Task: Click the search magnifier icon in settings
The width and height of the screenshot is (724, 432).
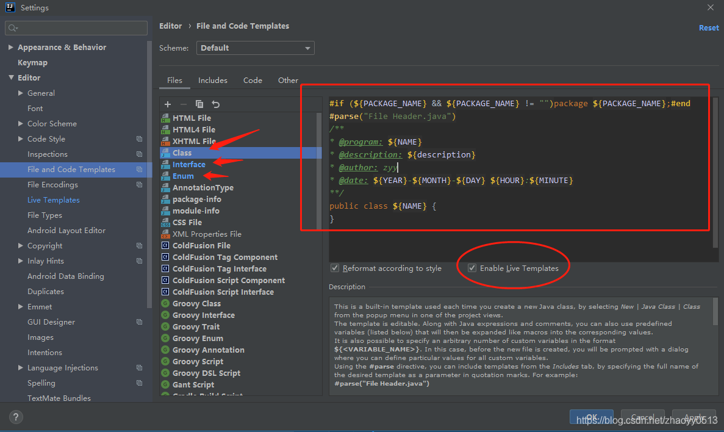Action: point(12,28)
